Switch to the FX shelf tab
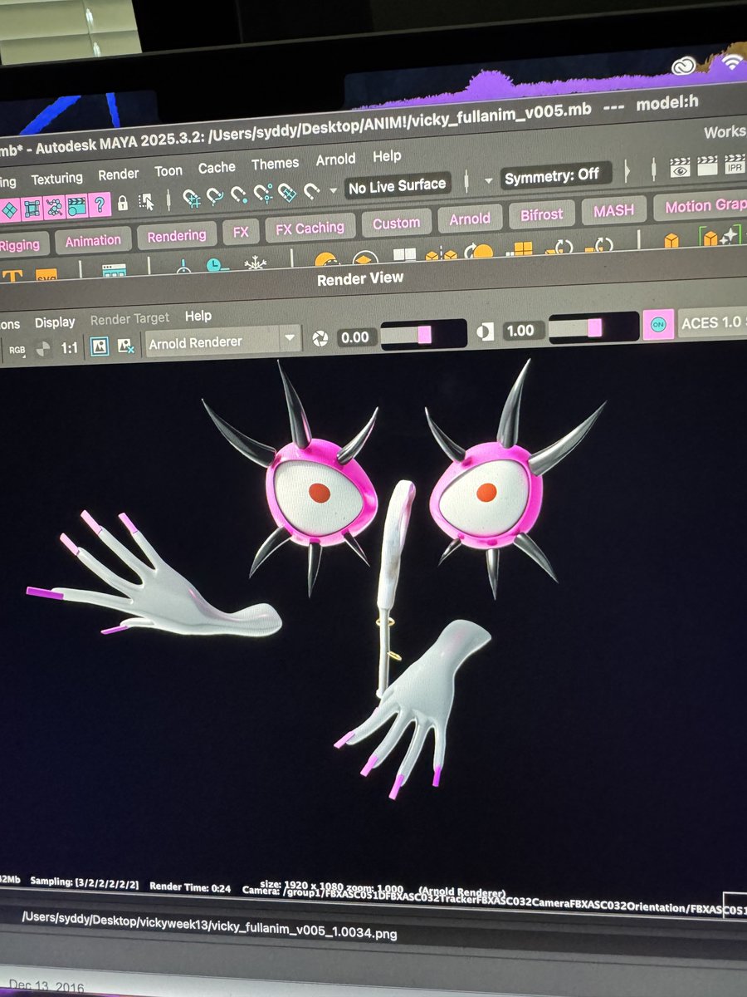This screenshot has width=747, height=997. click(241, 232)
